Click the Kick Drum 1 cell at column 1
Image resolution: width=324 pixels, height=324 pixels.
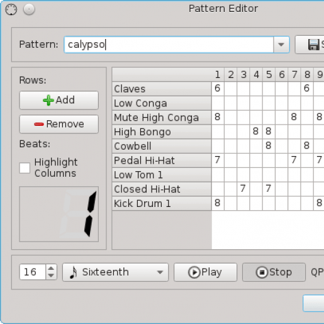pos(218,203)
